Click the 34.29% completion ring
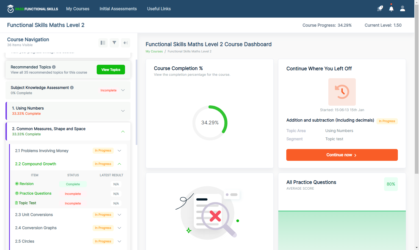 (x=210, y=123)
